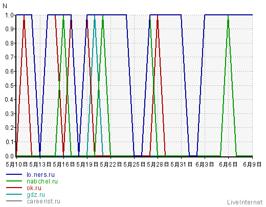This screenshot has height=207, width=266.
Task: Click the 6月9日 date label on axis
Action: (252, 165)
